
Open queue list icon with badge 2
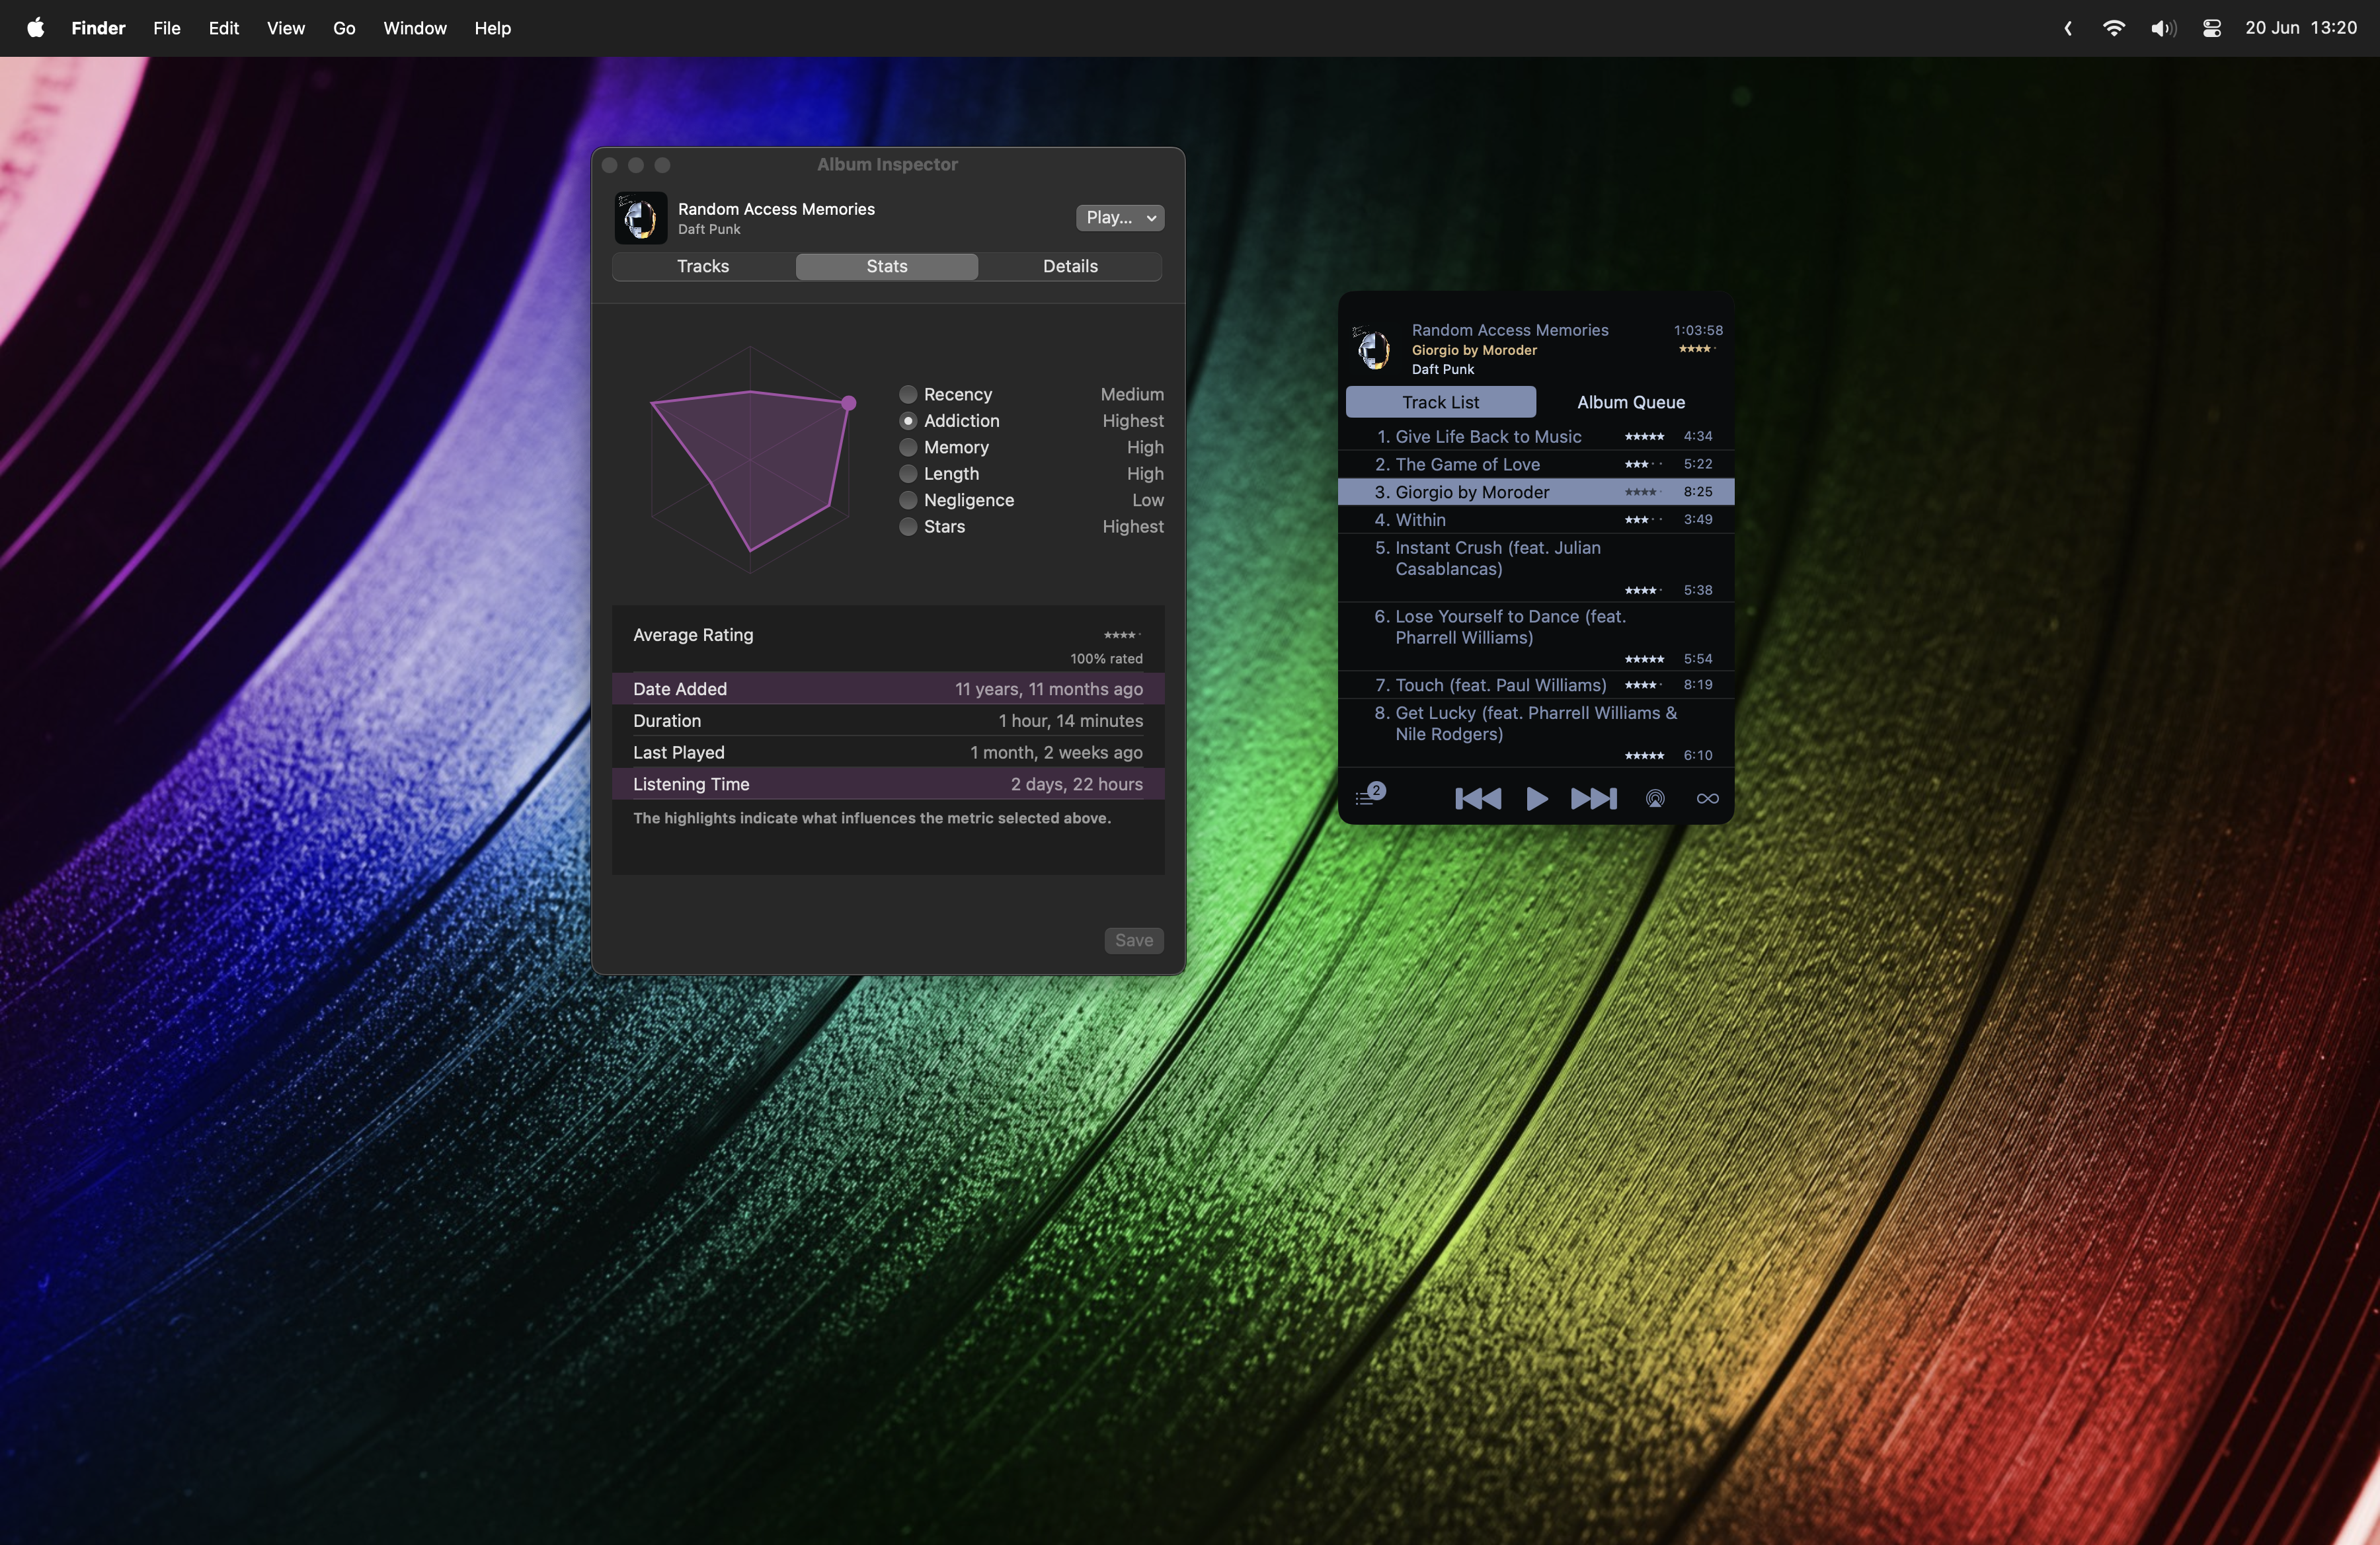pyautogui.click(x=1369, y=796)
